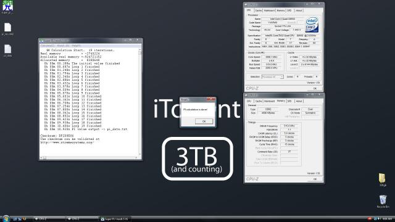
Task: Click the Core Speed value in CPU-Z
Action: [272, 57]
